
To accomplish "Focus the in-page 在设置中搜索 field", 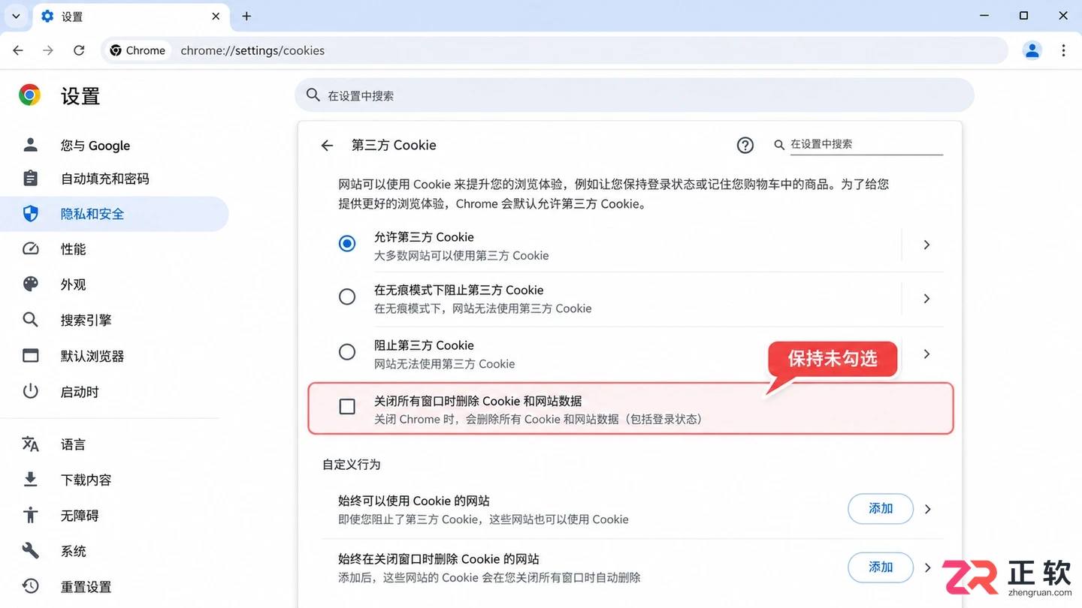I will click(x=866, y=144).
